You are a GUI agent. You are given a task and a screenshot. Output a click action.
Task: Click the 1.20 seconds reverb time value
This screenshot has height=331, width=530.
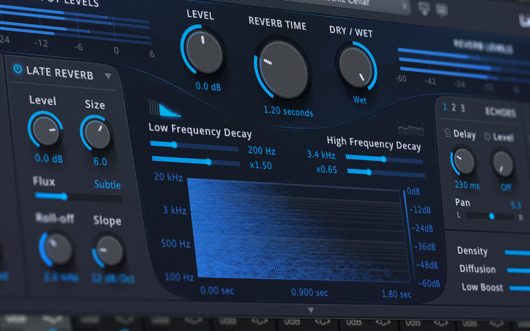[288, 111]
